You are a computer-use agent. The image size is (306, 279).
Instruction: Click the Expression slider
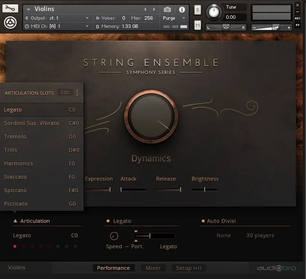pos(98,190)
